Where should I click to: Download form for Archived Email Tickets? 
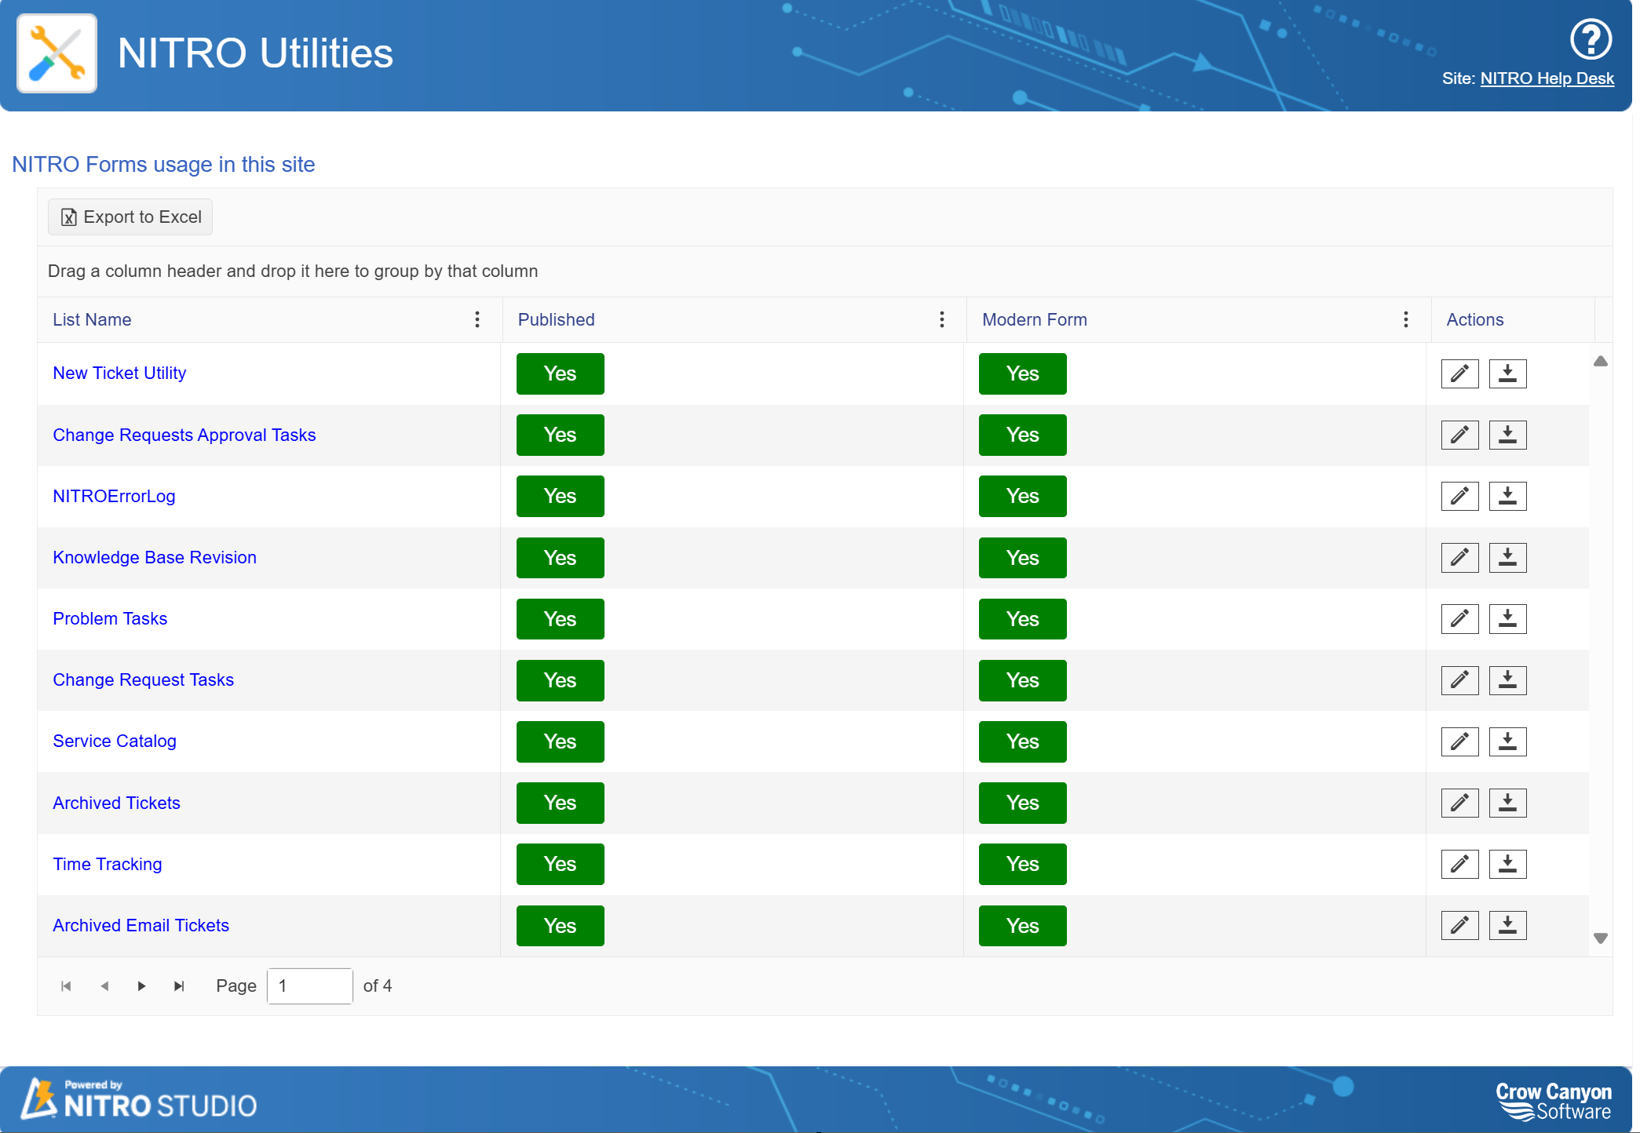pos(1507,926)
